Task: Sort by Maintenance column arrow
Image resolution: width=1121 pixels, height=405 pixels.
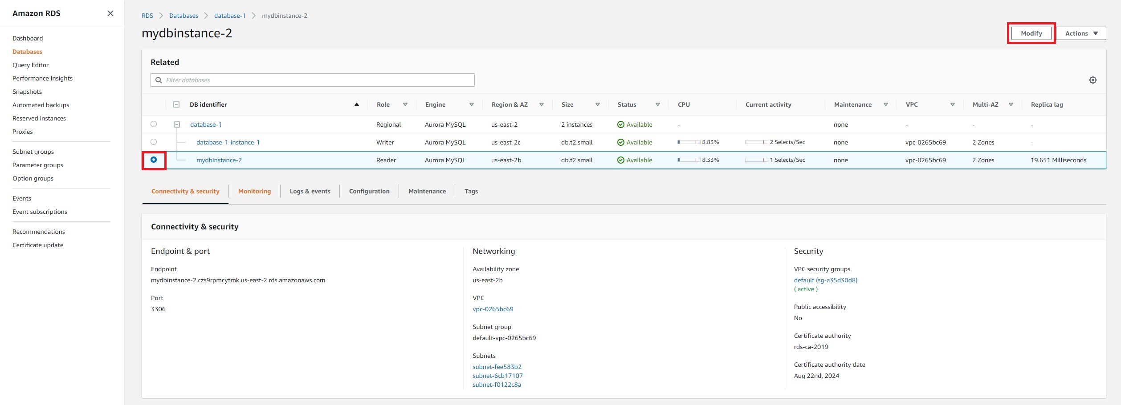Action: tap(886, 104)
